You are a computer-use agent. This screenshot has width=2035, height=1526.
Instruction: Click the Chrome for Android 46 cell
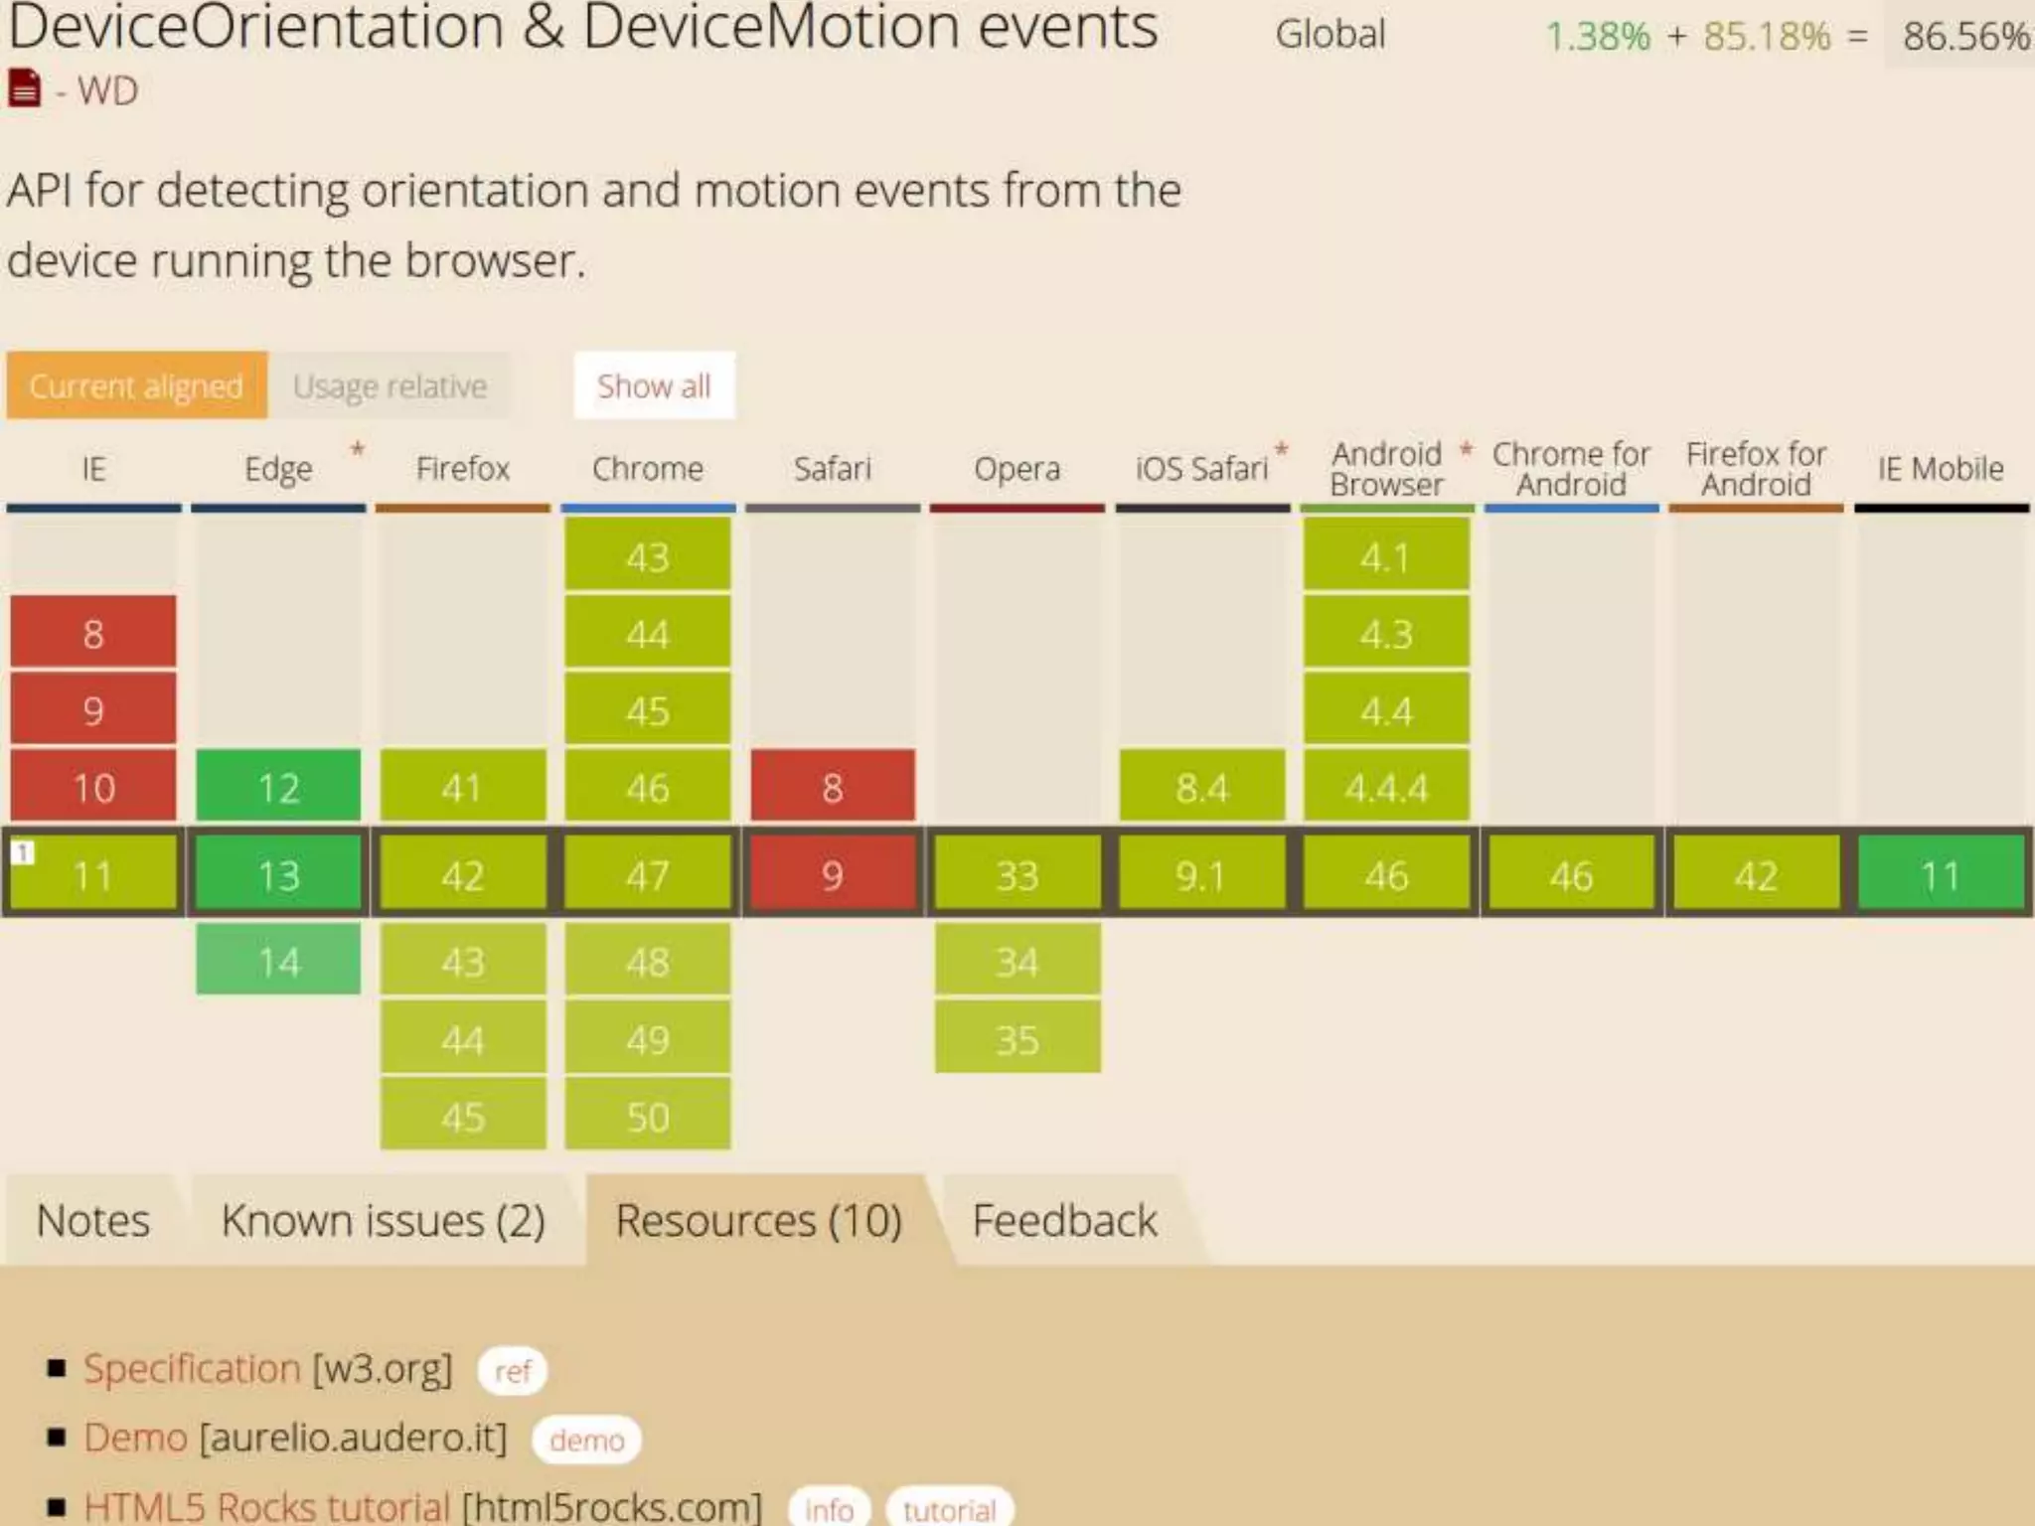pyautogui.click(x=1571, y=874)
